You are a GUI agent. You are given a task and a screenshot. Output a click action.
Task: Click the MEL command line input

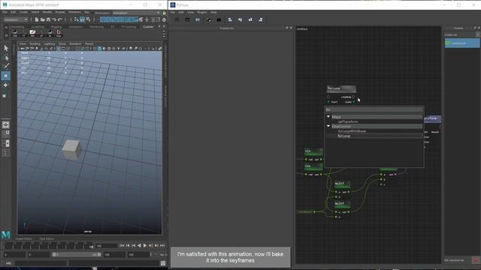coord(41,263)
